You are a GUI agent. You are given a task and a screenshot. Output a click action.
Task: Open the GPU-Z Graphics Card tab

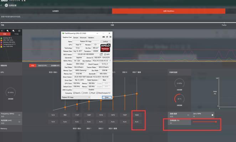67,37
